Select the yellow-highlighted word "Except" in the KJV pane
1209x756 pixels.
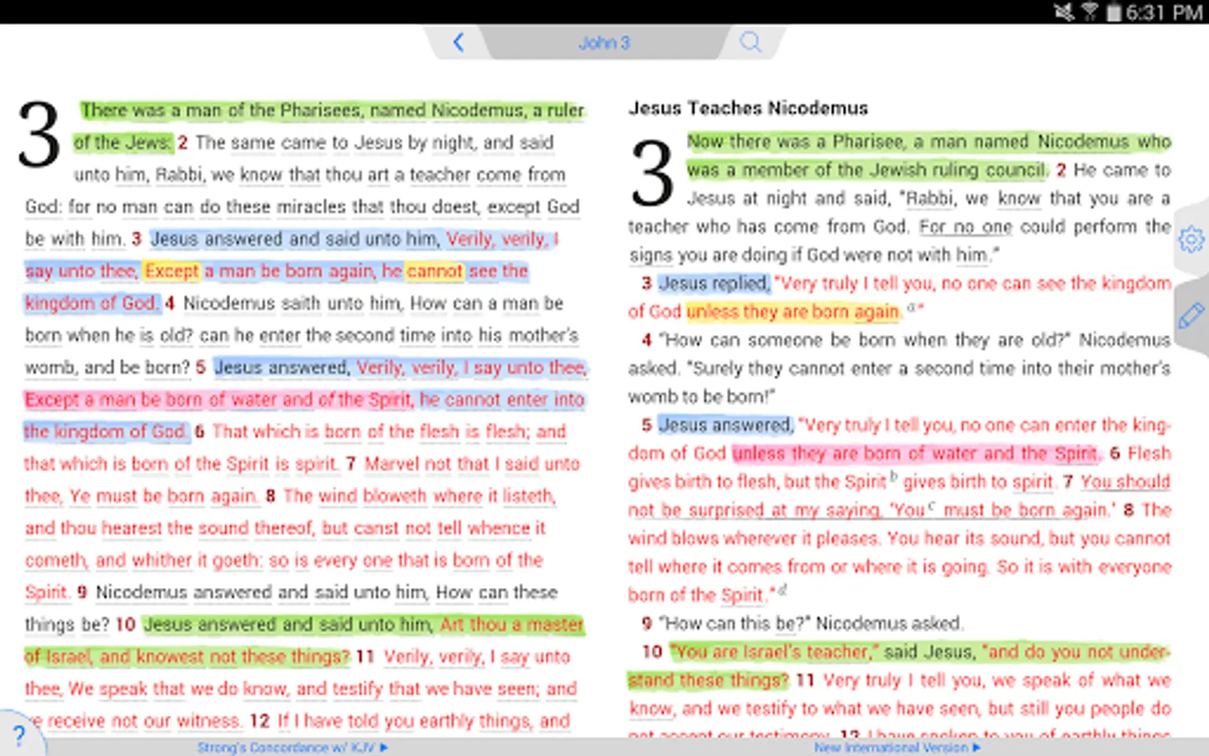[x=172, y=271]
